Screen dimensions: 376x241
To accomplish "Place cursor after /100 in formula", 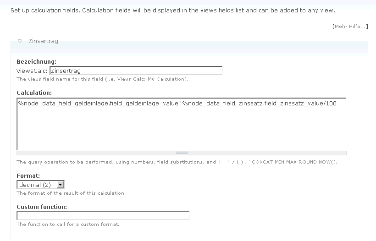I will (337, 104).
